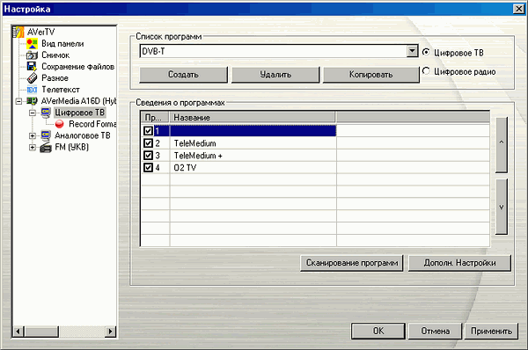The height and width of the screenshot is (350, 528).
Task: Click the Телетекст text icon
Action: pos(32,90)
